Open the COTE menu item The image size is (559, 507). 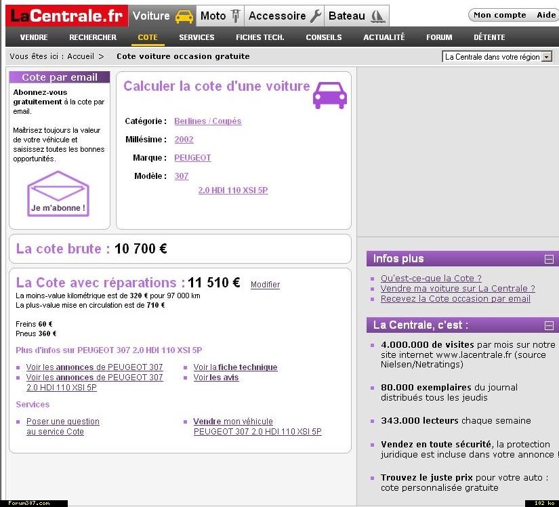pos(147,37)
